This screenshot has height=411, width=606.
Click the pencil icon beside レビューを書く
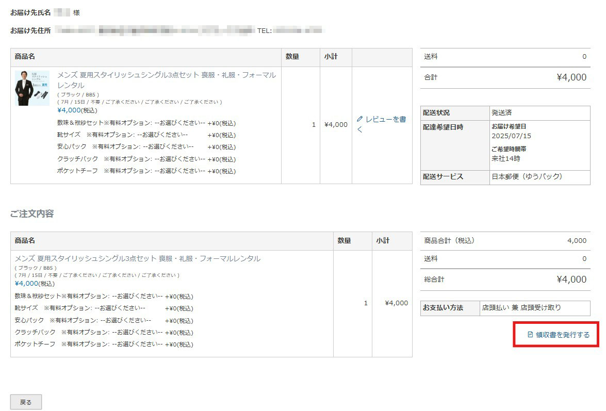pos(359,119)
